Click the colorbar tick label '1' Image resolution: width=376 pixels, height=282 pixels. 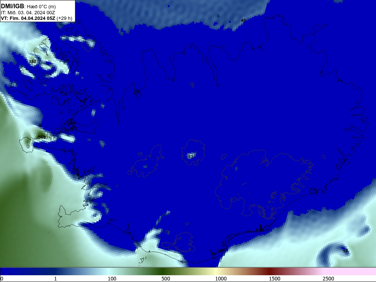pyautogui.click(x=55, y=279)
